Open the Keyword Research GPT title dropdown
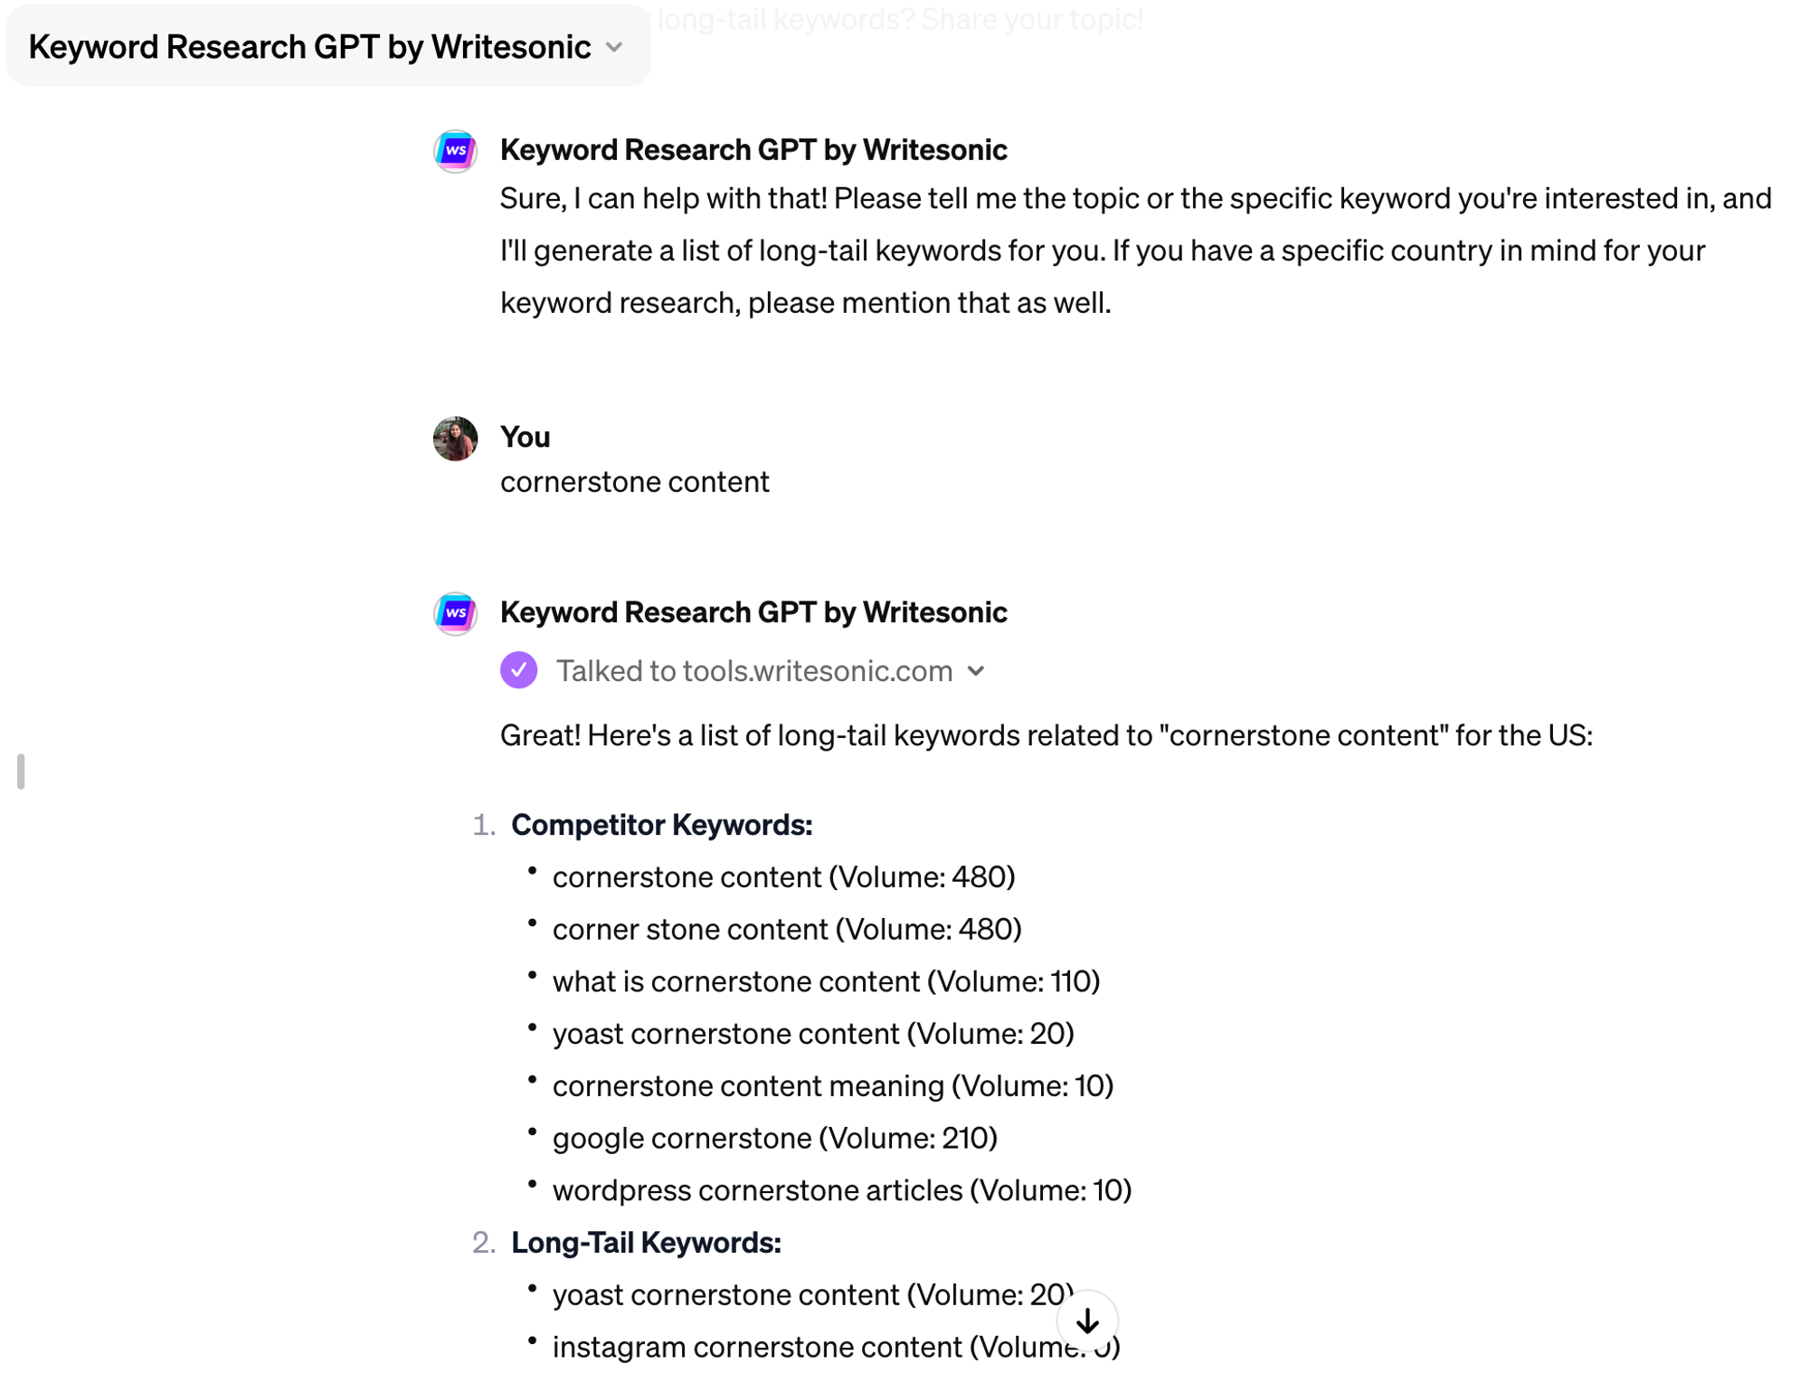Screen dimensions: 1809x1373 [x=310, y=47]
